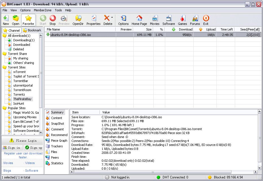Open the Options menu
Screen dimensions: 263x181
coord(25,10)
